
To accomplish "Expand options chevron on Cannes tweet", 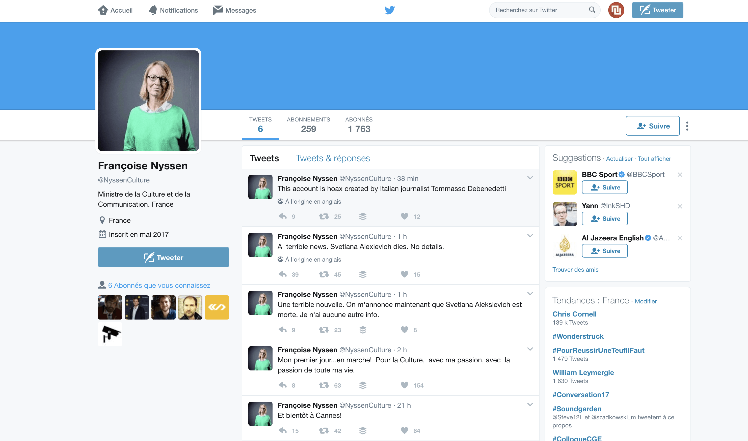I will click(x=530, y=404).
